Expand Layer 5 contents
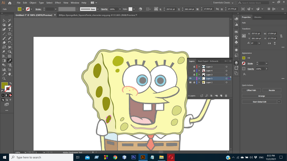The width and height of the screenshot is (287, 161). click(199, 79)
